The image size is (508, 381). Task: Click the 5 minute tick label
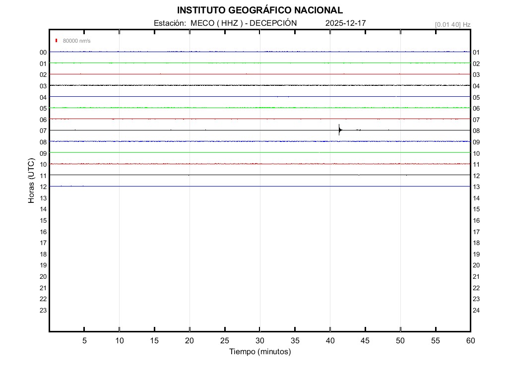(84, 341)
